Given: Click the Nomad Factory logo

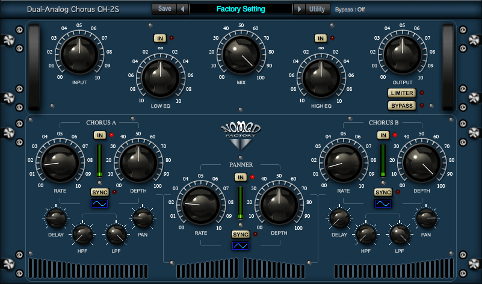Looking at the screenshot, I should [x=240, y=135].
